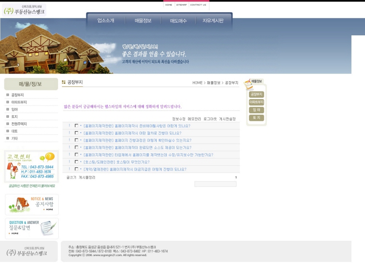Screen dimensions: 365x263
Task: Open the 질문&답변 Q&A banner
Action: [x=32, y=228]
